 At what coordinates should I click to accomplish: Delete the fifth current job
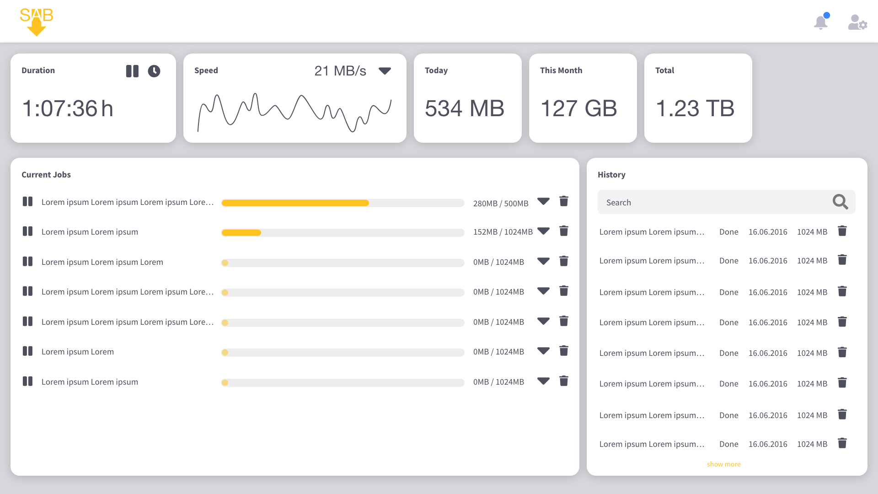tap(564, 321)
